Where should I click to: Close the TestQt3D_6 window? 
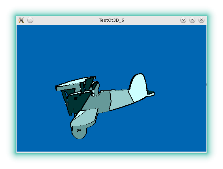pyautogui.click(x=201, y=20)
